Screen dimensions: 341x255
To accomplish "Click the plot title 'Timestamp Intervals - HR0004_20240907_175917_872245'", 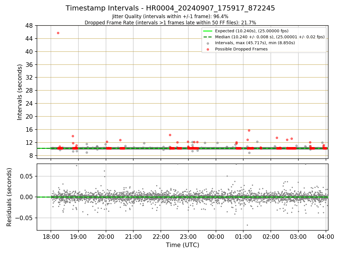I will (x=170, y=8).
